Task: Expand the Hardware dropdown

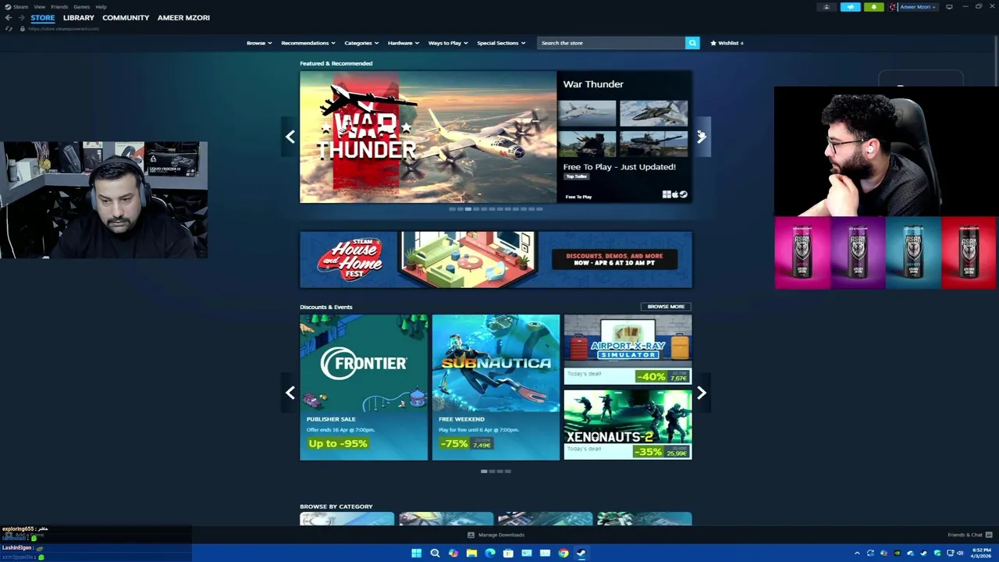Action: (404, 43)
